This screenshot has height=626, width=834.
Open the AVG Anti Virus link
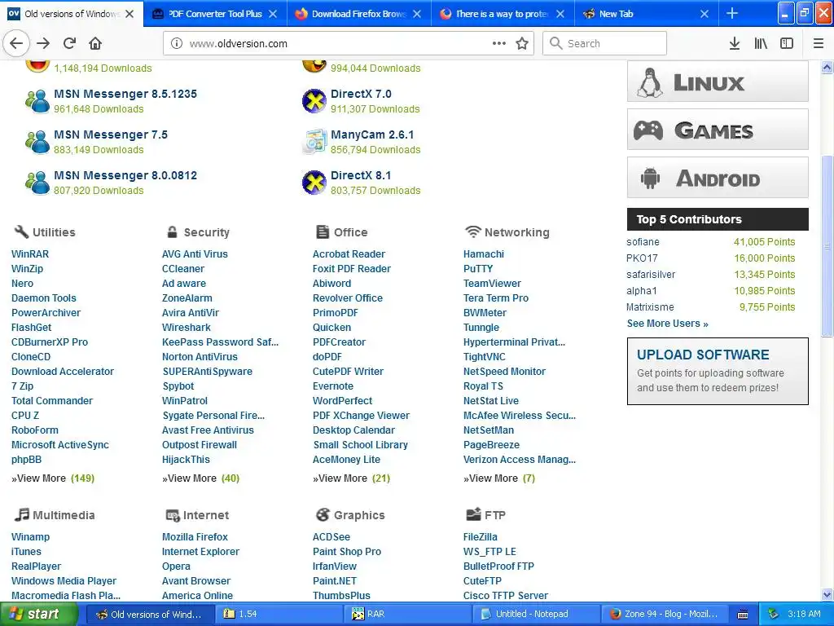[195, 254]
